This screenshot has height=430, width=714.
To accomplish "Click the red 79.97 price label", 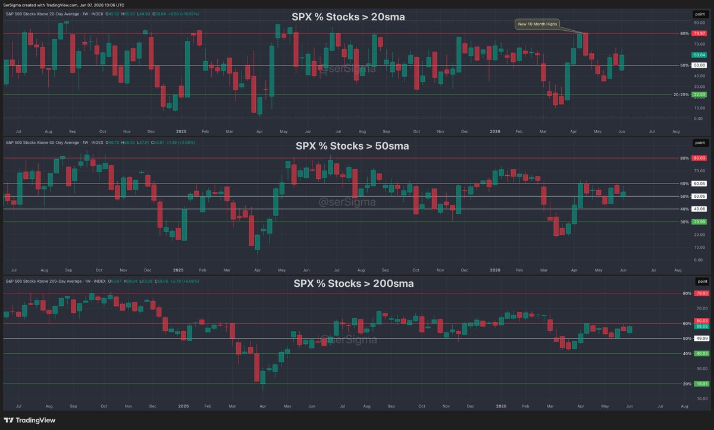I will click(699, 33).
